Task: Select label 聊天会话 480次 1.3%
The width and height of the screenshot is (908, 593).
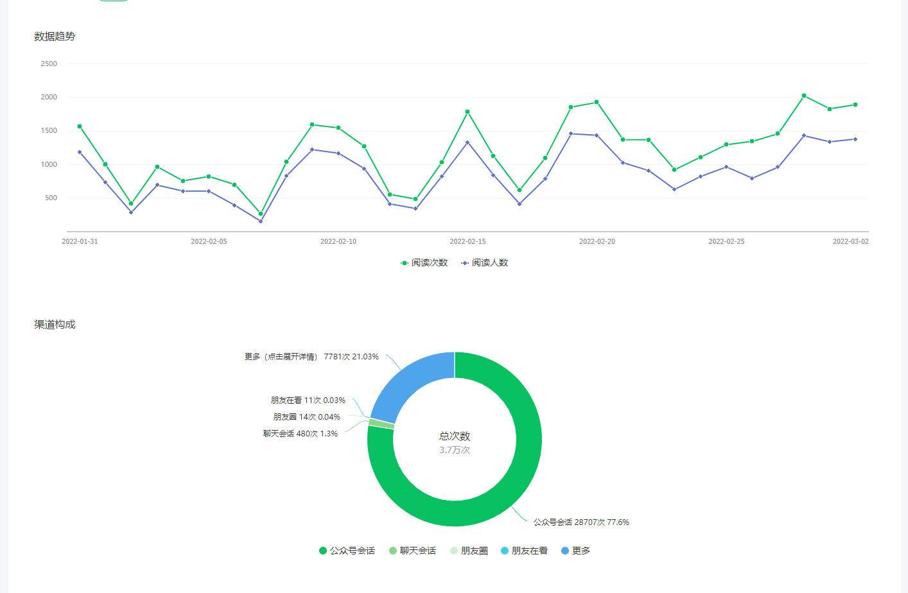Action: coord(301,434)
